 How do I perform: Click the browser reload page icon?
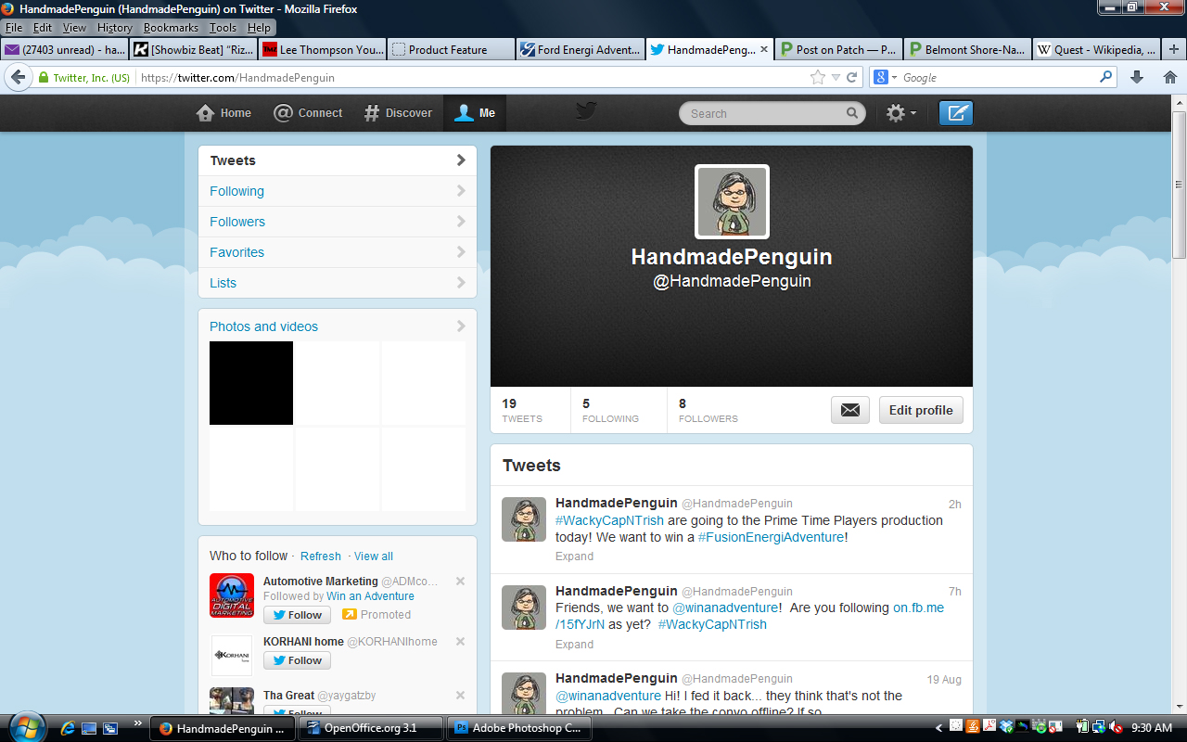coord(852,78)
